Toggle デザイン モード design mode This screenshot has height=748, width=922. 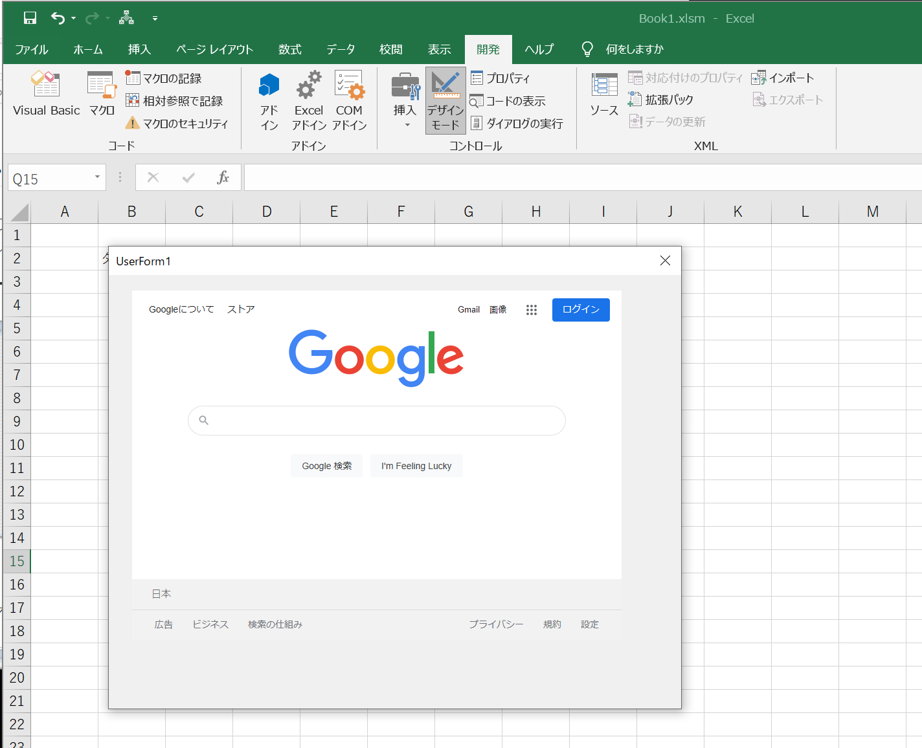445,101
